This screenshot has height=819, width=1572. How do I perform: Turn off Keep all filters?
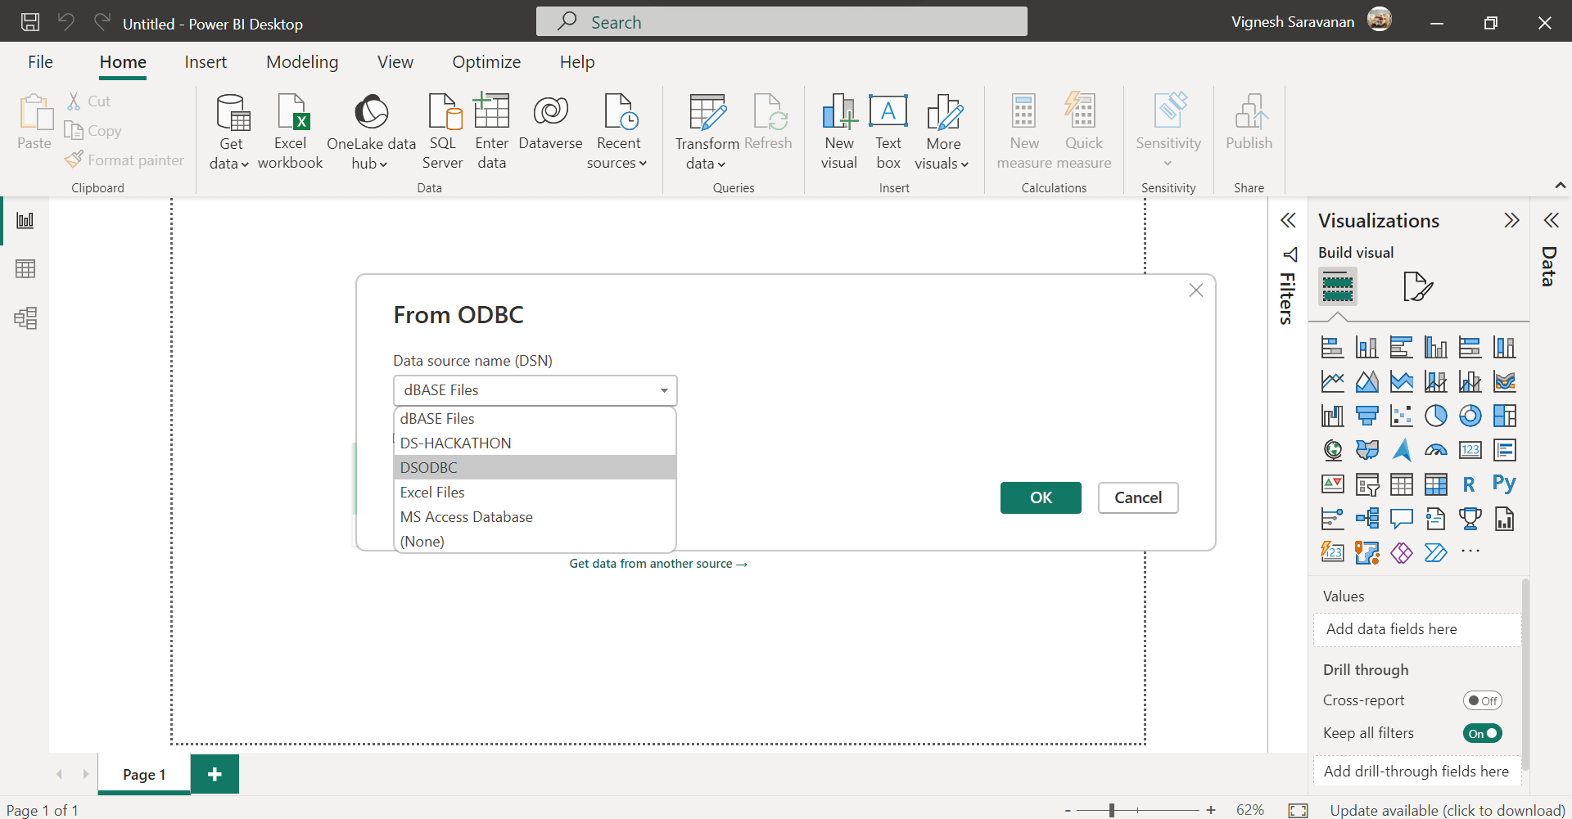(x=1482, y=733)
